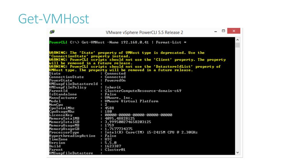Click the vertical scrollbar thumb
The width and height of the screenshot is (293, 164).
point(237,45)
